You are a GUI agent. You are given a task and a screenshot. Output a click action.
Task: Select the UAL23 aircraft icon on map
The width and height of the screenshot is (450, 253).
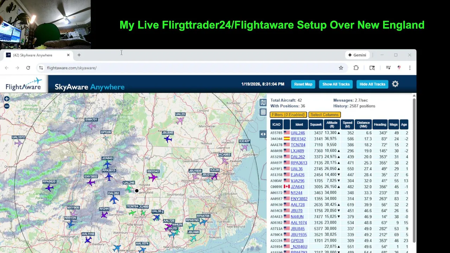point(180,121)
